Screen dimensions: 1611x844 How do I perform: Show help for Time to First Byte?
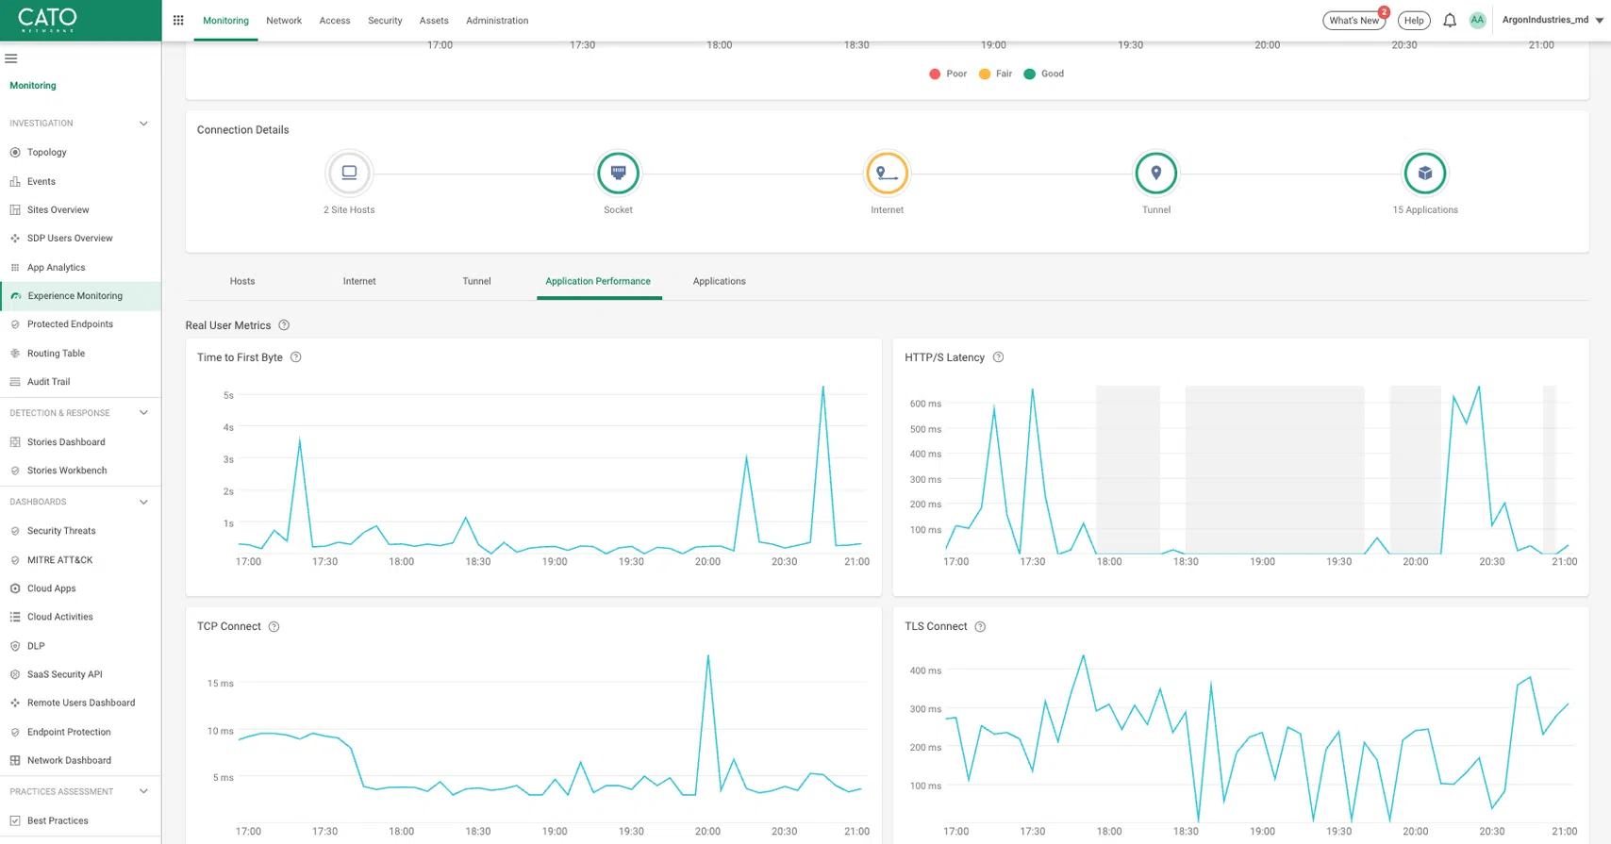295,357
